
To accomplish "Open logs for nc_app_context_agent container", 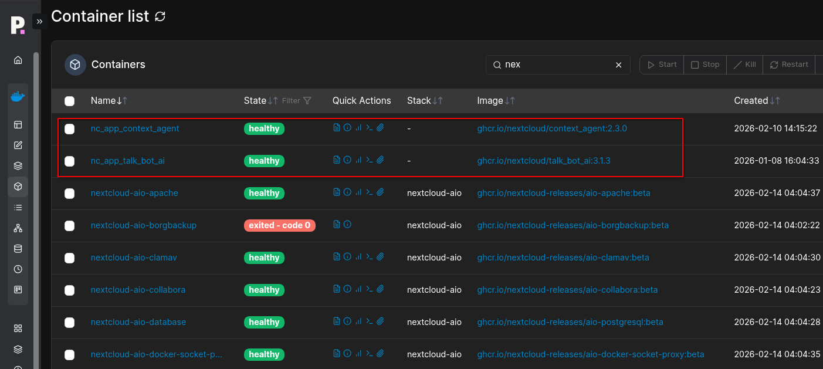I will click(336, 127).
